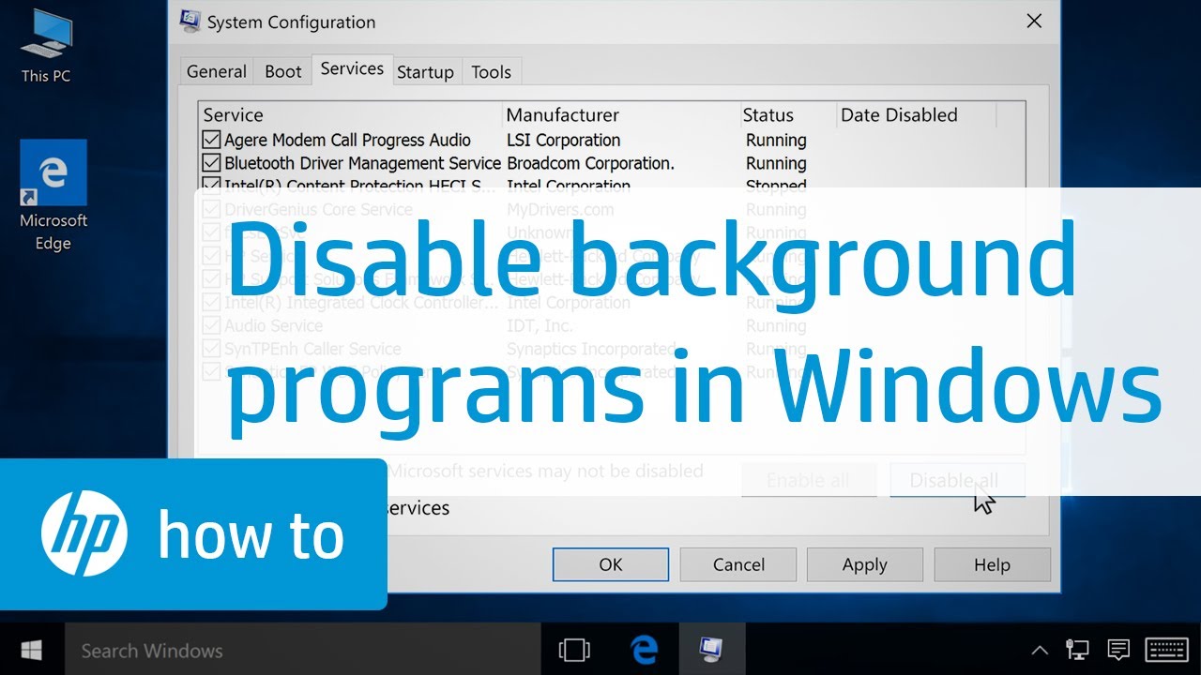
Task: Uncheck Agere Modem Call Progress Audio
Action: (211, 141)
